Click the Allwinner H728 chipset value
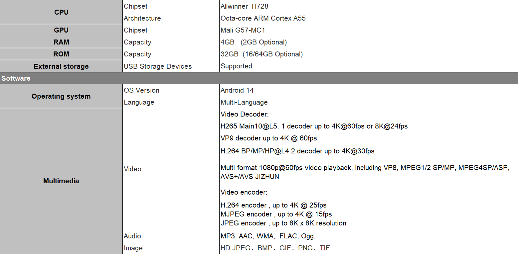Viewport: 518px width, 254px height. pyautogui.click(x=369, y=6)
